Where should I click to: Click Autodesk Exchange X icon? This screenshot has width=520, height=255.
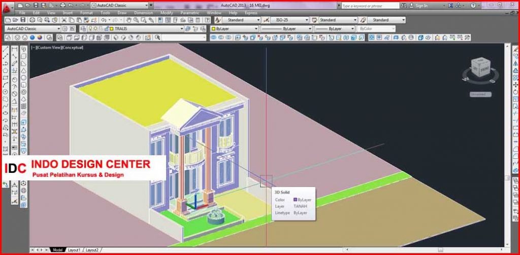[451, 6]
